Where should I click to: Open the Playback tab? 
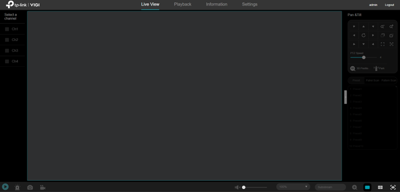(183, 4)
